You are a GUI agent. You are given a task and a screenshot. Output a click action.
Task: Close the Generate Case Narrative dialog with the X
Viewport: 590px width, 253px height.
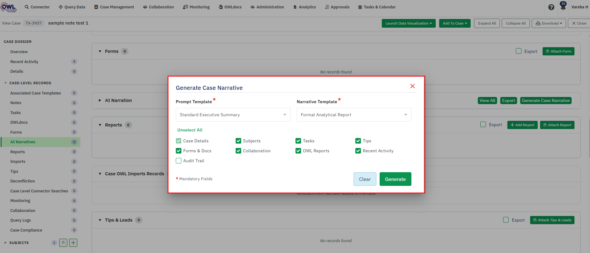412,86
